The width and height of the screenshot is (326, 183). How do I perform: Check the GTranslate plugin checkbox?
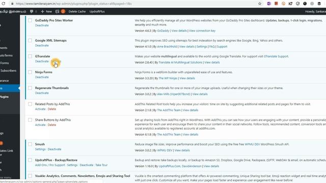pos(30,56)
